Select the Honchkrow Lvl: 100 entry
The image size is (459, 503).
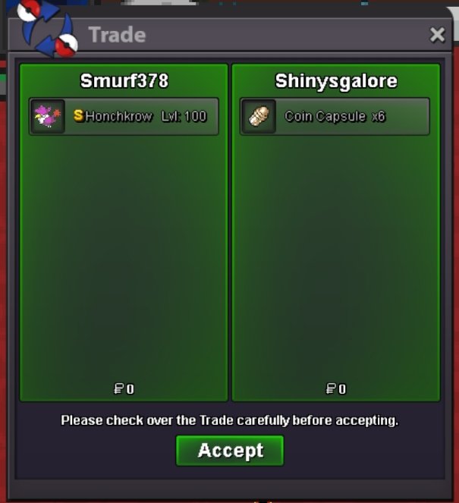[124, 116]
